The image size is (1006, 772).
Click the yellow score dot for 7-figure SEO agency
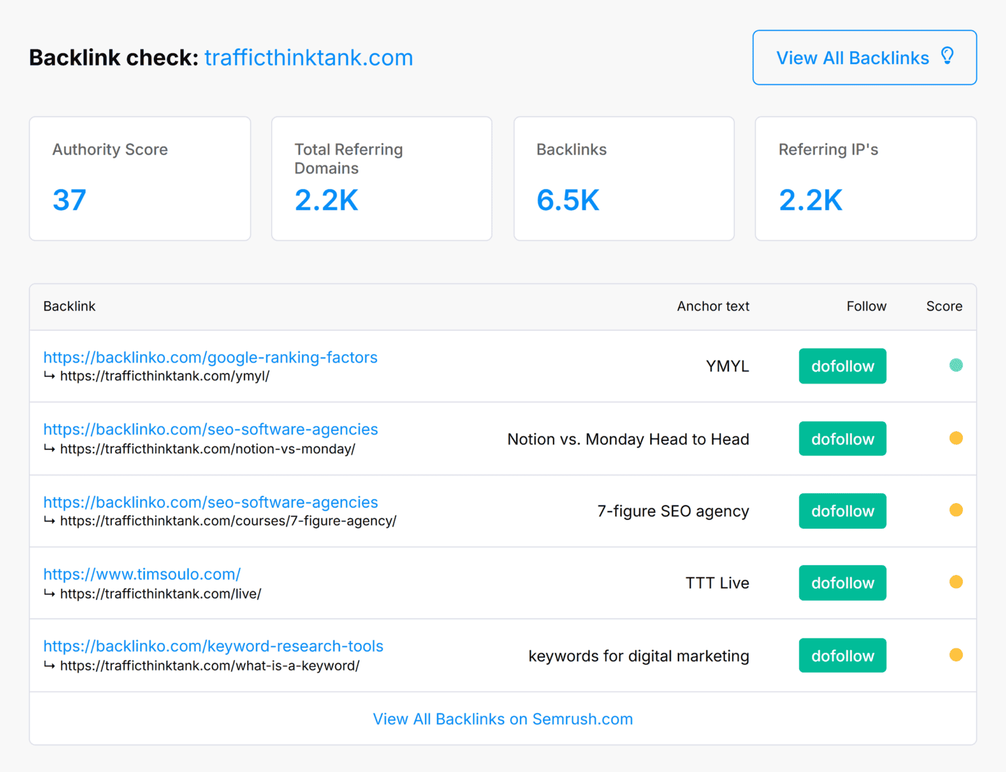[956, 510]
